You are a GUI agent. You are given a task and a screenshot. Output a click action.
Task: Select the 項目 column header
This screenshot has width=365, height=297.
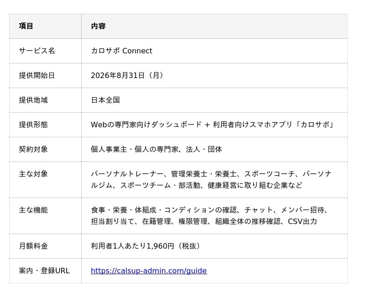[26, 26]
